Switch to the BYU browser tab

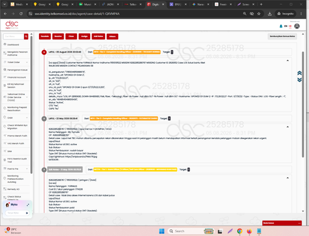[178, 4]
